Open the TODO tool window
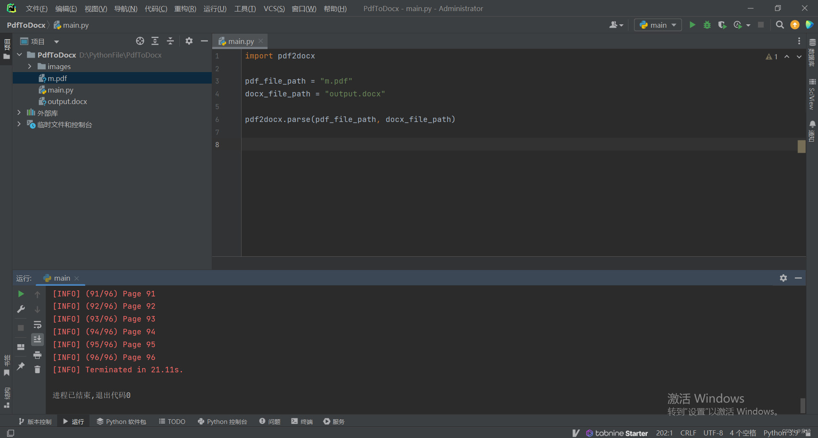The image size is (818, 438). (x=172, y=421)
